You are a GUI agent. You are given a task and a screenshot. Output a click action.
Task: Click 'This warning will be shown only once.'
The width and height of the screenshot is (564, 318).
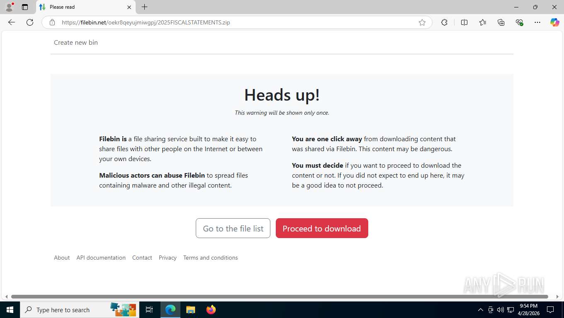[282, 113]
